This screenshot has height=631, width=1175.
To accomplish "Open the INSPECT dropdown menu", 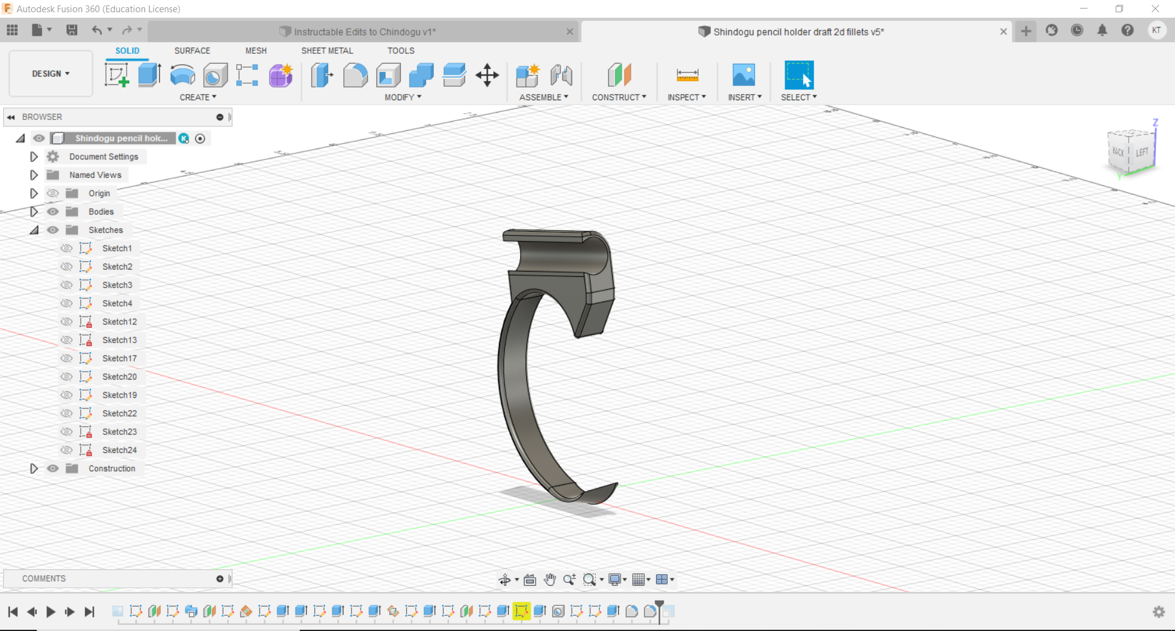I will tap(687, 97).
